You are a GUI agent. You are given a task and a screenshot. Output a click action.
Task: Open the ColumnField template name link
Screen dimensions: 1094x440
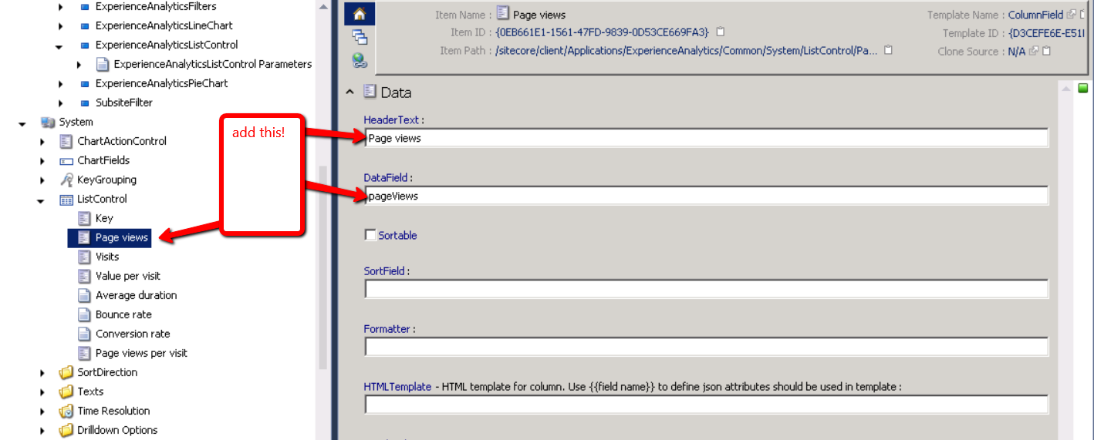tap(1035, 15)
